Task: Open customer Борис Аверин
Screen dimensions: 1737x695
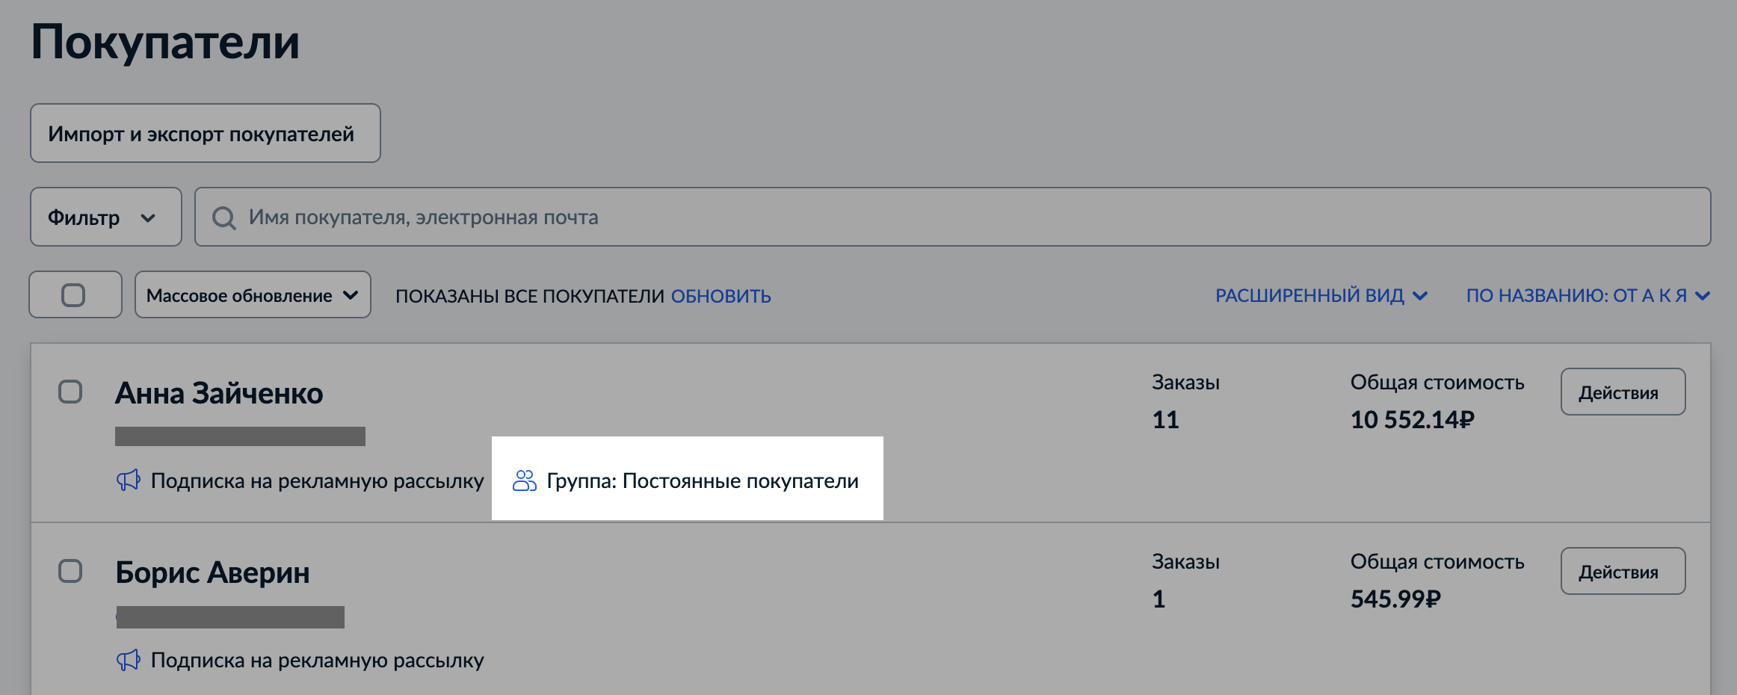Action: pyautogui.click(x=212, y=572)
